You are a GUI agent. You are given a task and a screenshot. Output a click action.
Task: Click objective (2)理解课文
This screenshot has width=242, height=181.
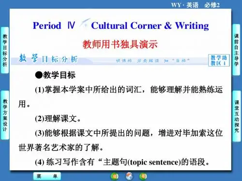coord(58,119)
